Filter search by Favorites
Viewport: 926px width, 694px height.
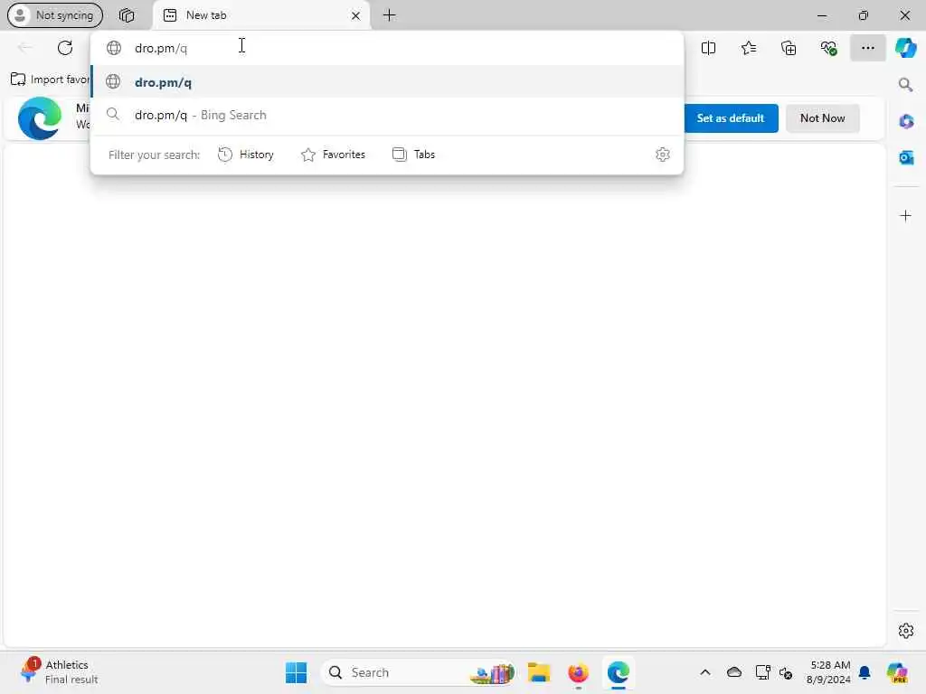pos(333,155)
